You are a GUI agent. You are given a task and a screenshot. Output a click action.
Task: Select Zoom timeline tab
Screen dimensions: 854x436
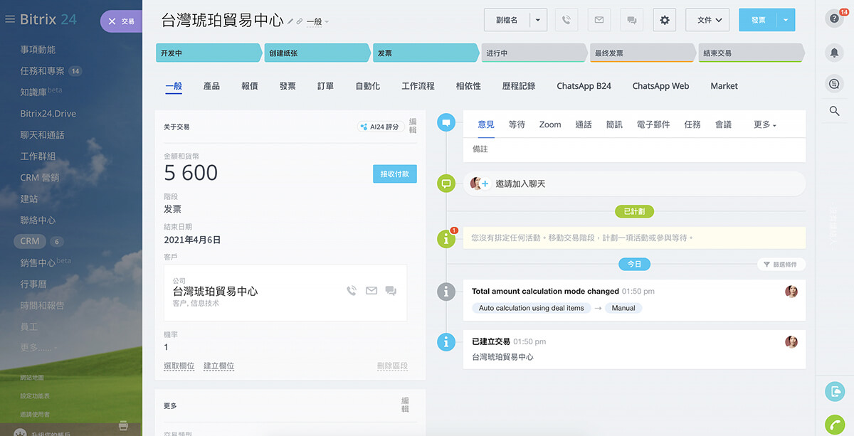click(x=550, y=124)
